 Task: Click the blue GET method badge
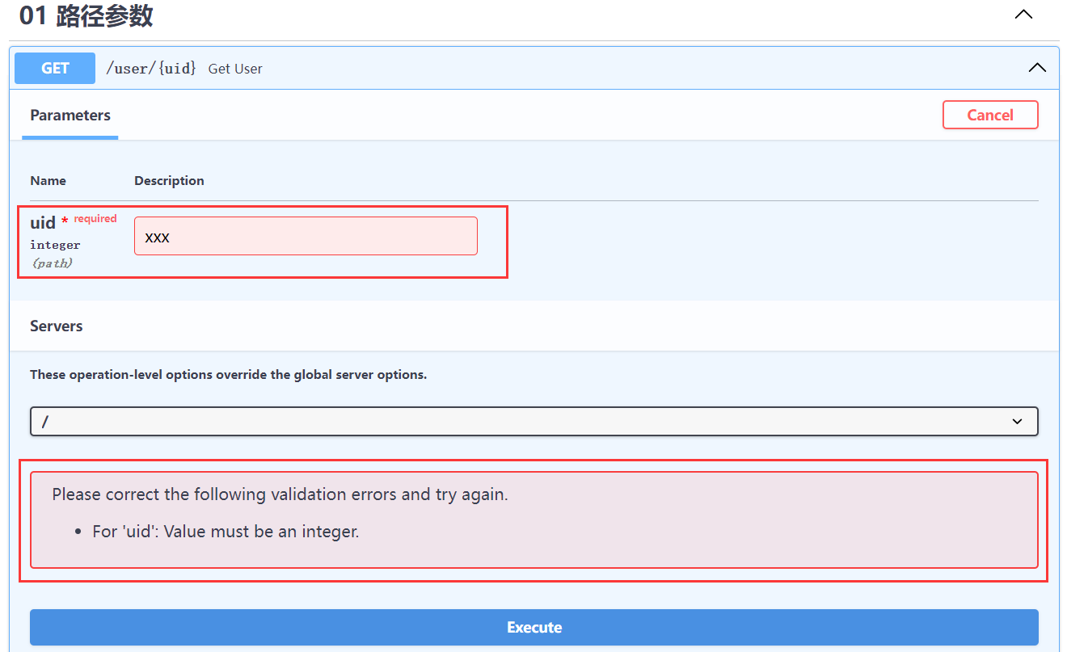55,68
